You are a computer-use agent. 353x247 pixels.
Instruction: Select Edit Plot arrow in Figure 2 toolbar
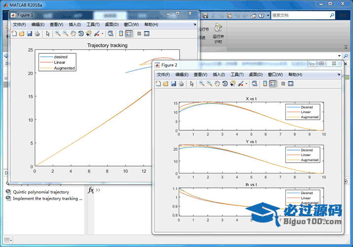click(192, 84)
